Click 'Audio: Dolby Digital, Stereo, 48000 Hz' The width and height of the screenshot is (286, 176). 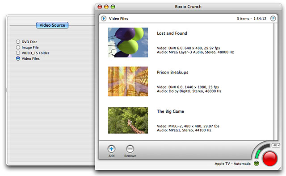pos(189,91)
